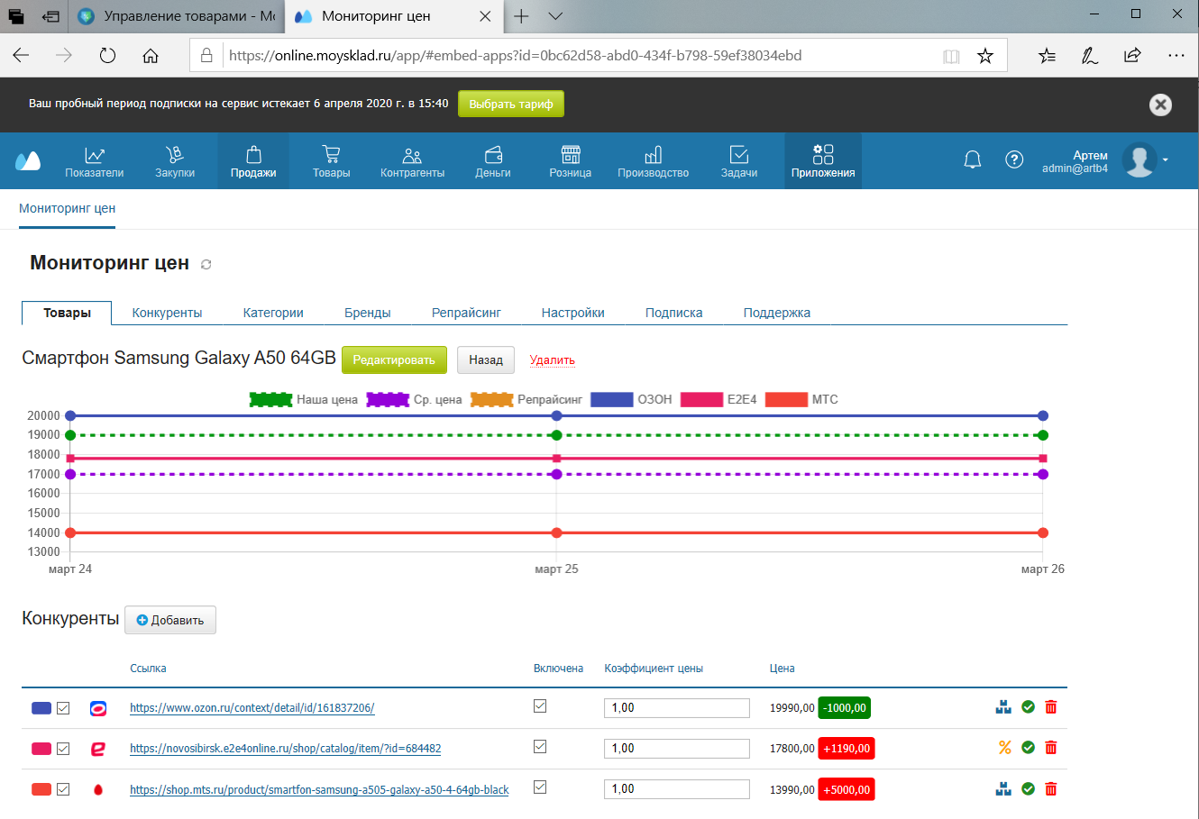Viewport: 1199px width, 819px height.
Task: Refresh the browser page
Action: (x=107, y=56)
